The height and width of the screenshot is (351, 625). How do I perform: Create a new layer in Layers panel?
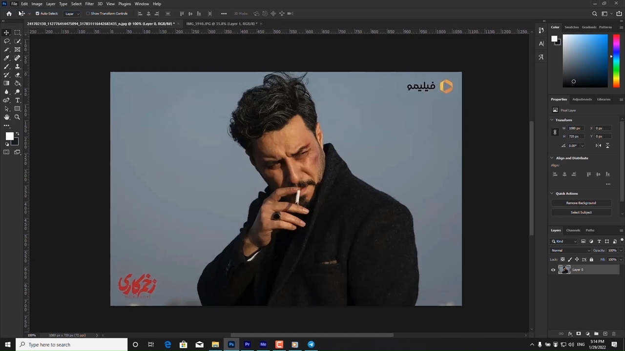point(605,334)
